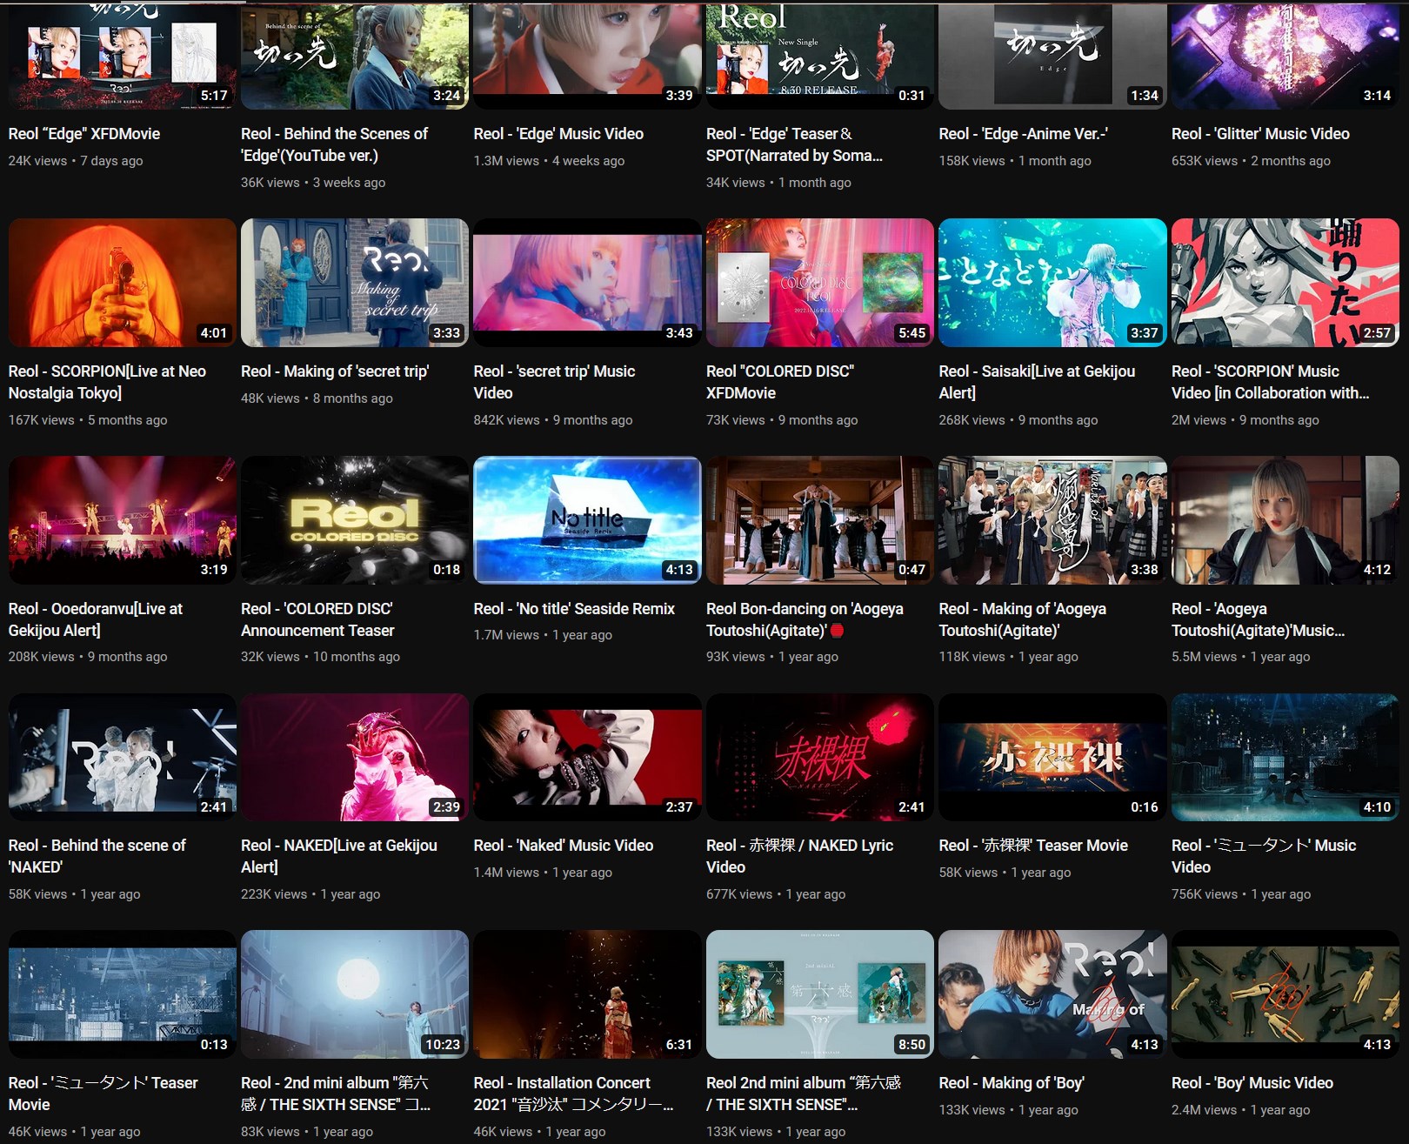Click "677K views • 1 year ago" text
1409x1144 pixels.
pos(776,894)
